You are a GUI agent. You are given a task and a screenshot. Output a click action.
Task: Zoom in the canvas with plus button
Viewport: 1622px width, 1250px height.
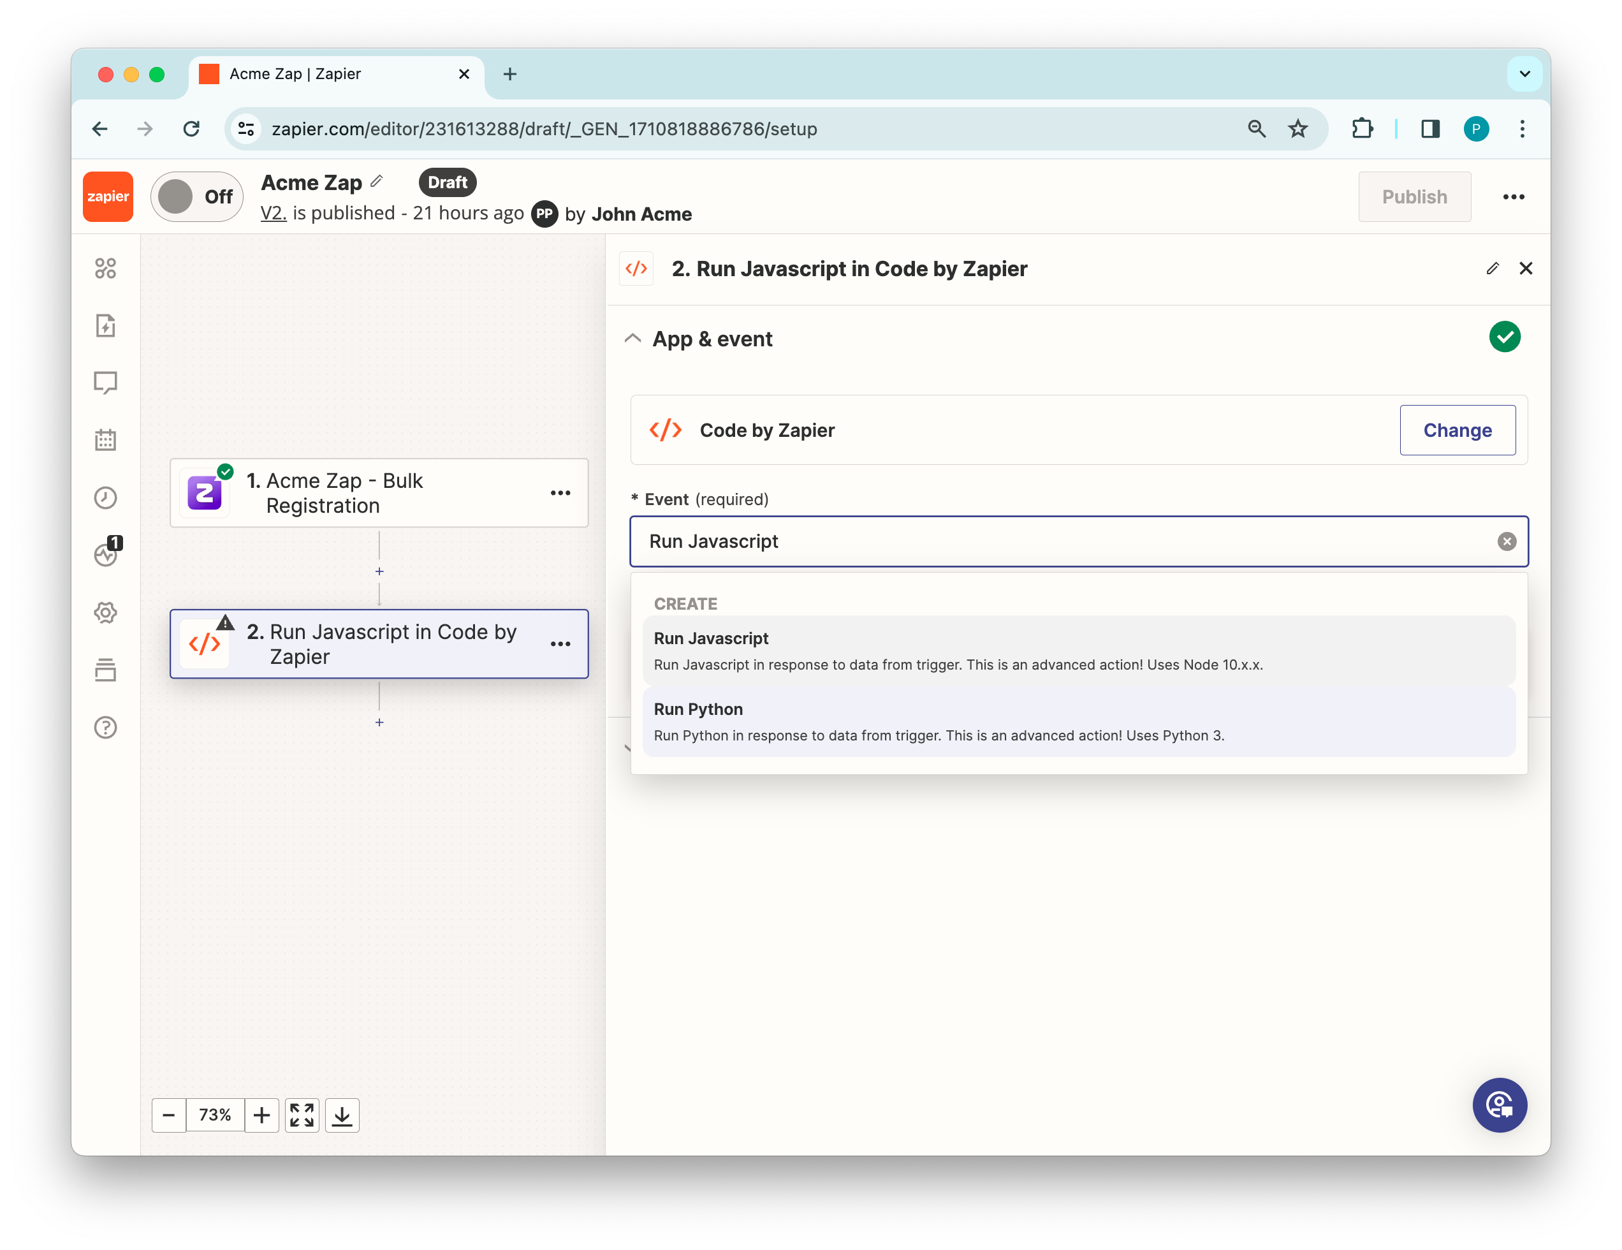(261, 1115)
